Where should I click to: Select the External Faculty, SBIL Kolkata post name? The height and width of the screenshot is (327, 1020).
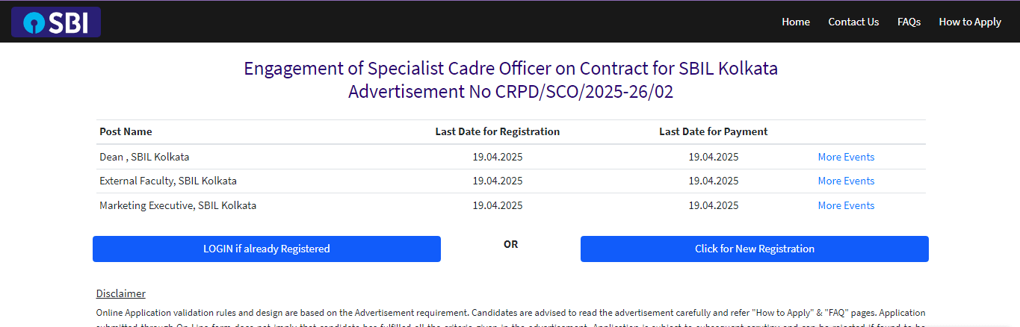pyautogui.click(x=168, y=181)
